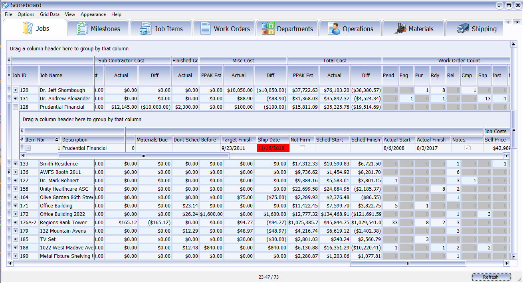Image resolution: width=523 pixels, height=283 pixels.
Task: Click the Milestones checklist icon
Action: point(82,29)
